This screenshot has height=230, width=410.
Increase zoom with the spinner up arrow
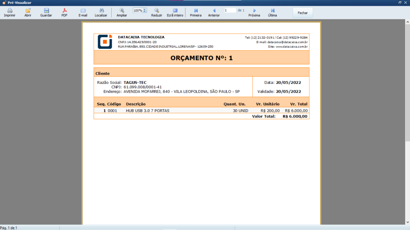tap(145, 9)
